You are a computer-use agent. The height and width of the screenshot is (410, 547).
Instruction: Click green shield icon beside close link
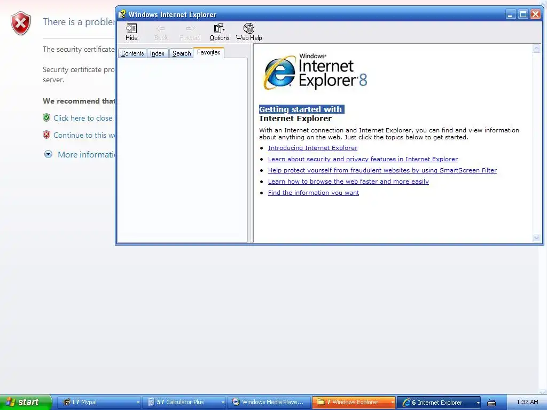pos(46,117)
